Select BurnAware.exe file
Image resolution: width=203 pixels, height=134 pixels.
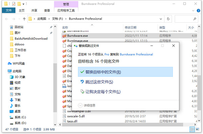coord(129,36)
